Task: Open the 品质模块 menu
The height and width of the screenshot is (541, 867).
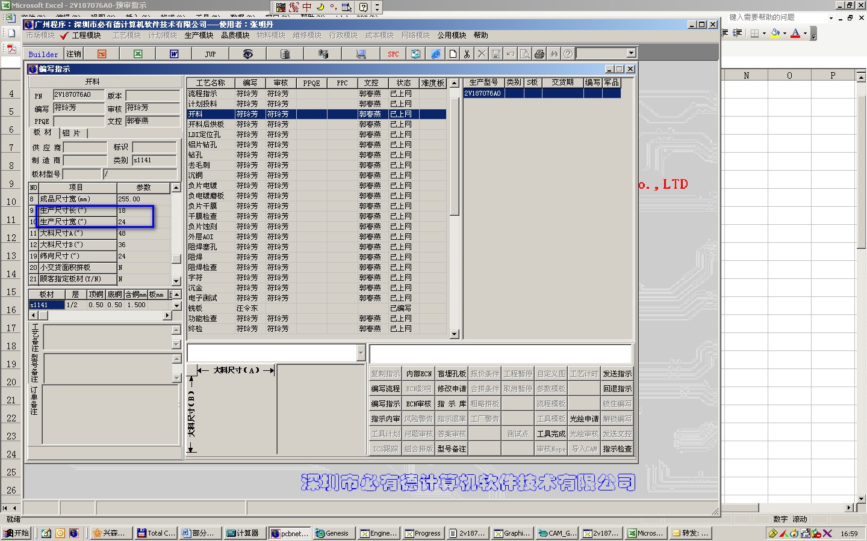Action: click(x=235, y=35)
